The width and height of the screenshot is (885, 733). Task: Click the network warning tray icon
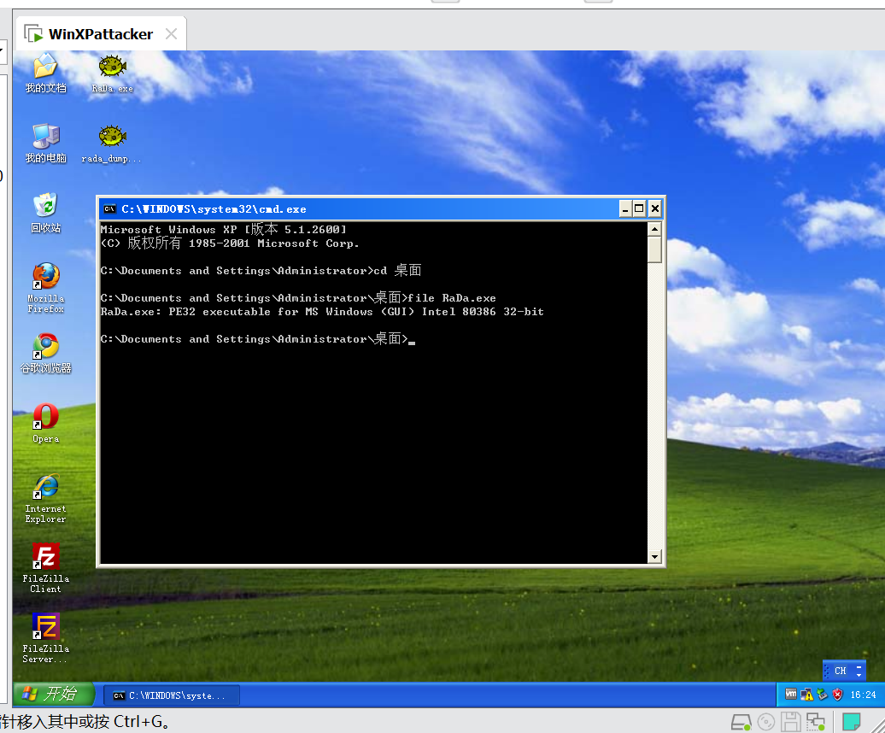click(x=807, y=695)
